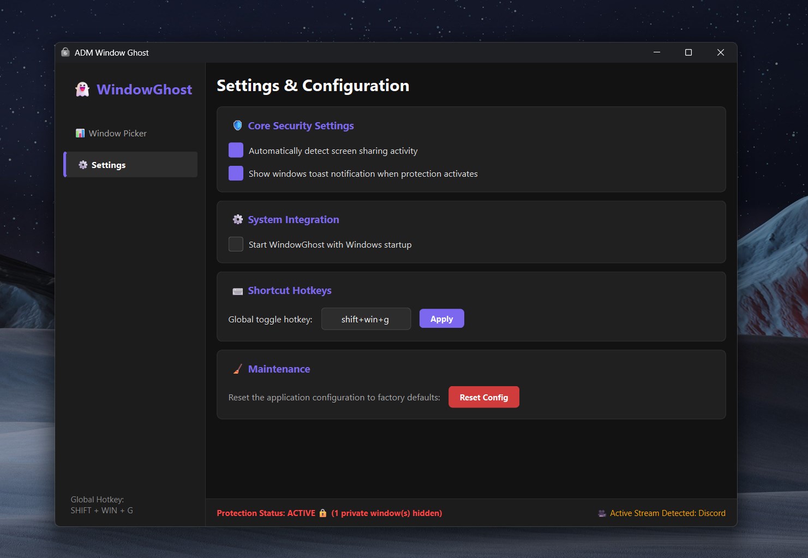This screenshot has width=808, height=558.
Task: Apply the global toggle hotkey
Action: point(442,319)
